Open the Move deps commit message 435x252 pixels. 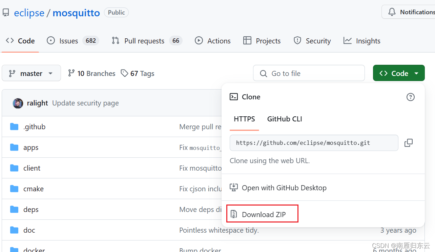click(200, 210)
